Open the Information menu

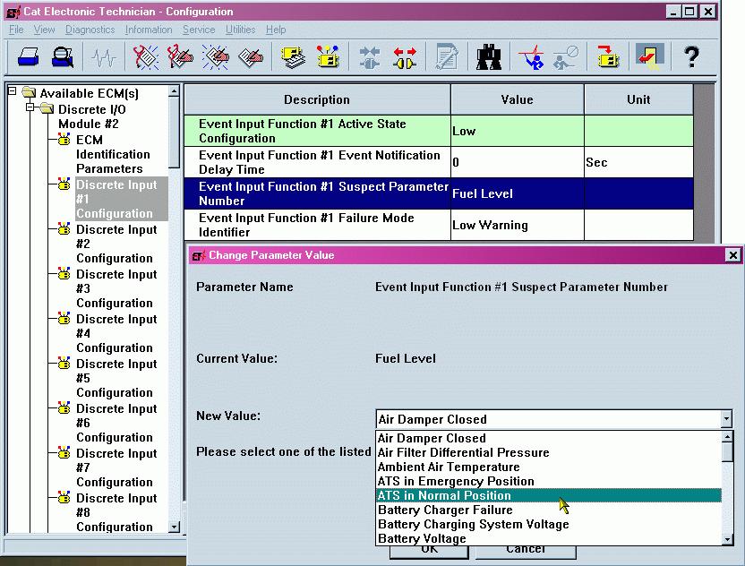tap(149, 30)
